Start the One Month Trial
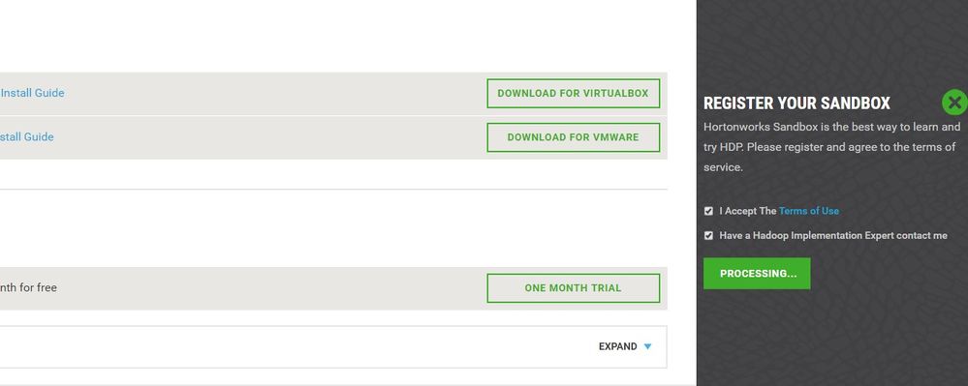This screenshot has height=386, width=968. (573, 288)
